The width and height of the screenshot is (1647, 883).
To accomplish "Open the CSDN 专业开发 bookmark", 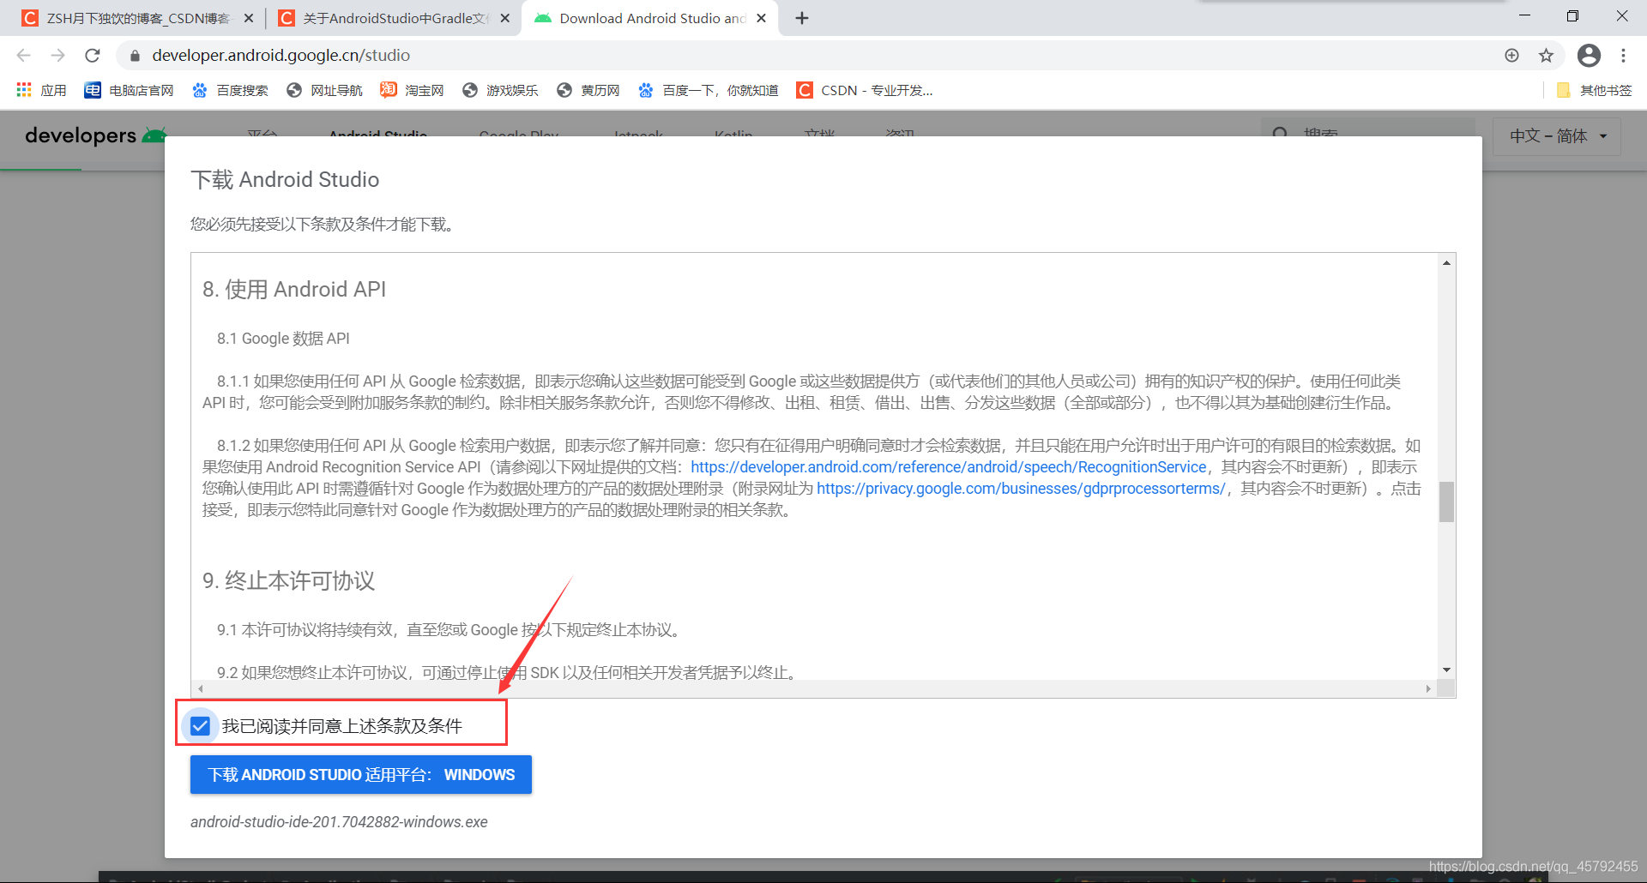I will pos(865,90).
